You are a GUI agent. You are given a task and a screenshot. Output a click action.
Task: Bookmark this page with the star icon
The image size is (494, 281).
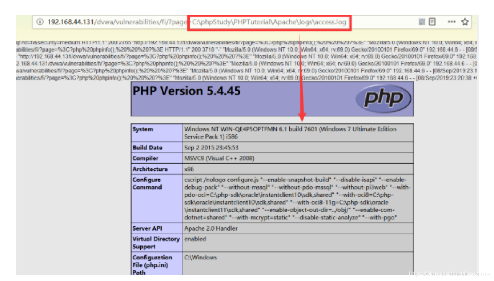pyautogui.click(x=465, y=22)
